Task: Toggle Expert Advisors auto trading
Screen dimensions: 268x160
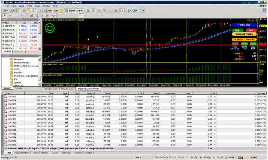Action: point(74,11)
